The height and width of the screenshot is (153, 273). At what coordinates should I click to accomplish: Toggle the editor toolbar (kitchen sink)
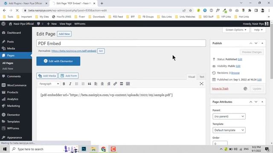tap(128, 84)
